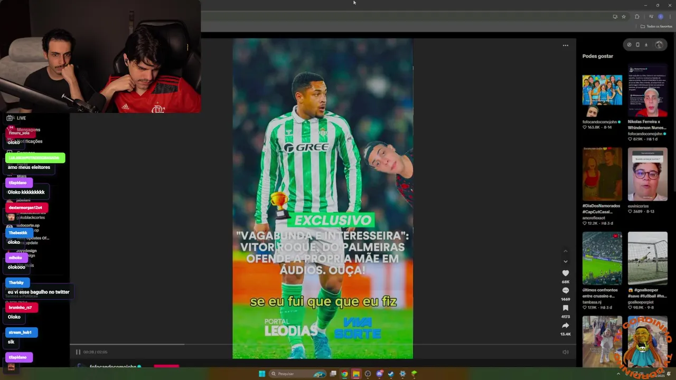The height and width of the screenshot is (380, 676).
Task: Open Steam from the taskbar
Action: pyautogui.click(x=391, y=374)
